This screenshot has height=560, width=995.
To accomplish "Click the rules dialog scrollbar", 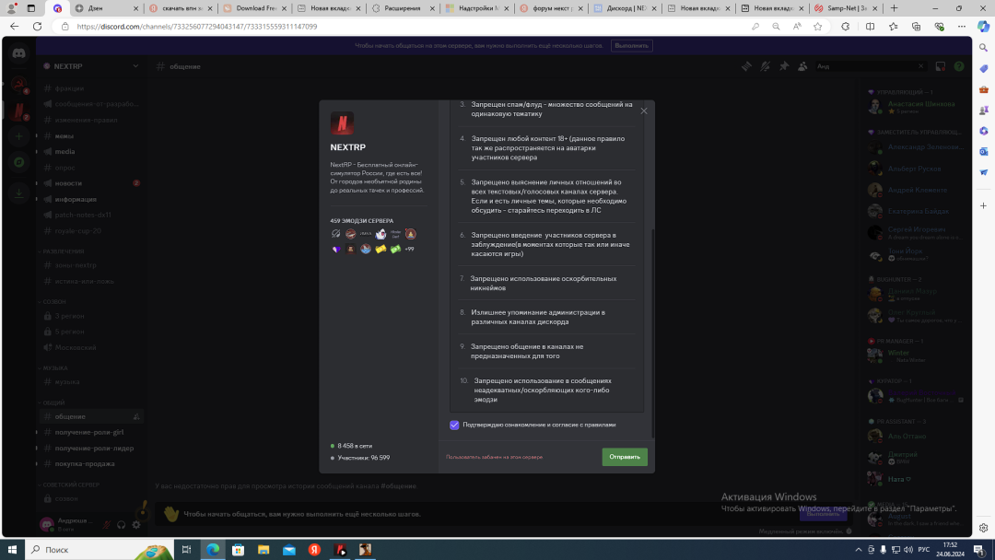I will pyautogui.click(x=651, y=332).
